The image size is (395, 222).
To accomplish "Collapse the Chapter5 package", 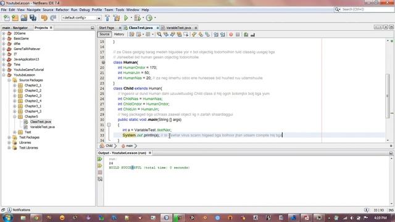I will click(x=15, y=117).
